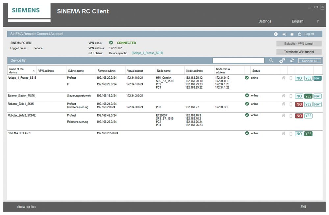Set Roboter_Zelle2_SC642_ connection to YES
This screenshot has width=329, height=215.
(x=308, y=116)
